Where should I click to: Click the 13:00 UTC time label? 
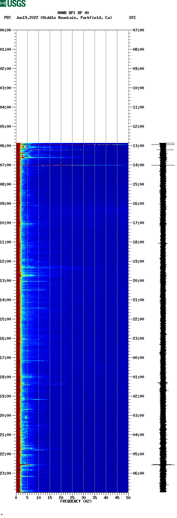(x=139, y=146)
